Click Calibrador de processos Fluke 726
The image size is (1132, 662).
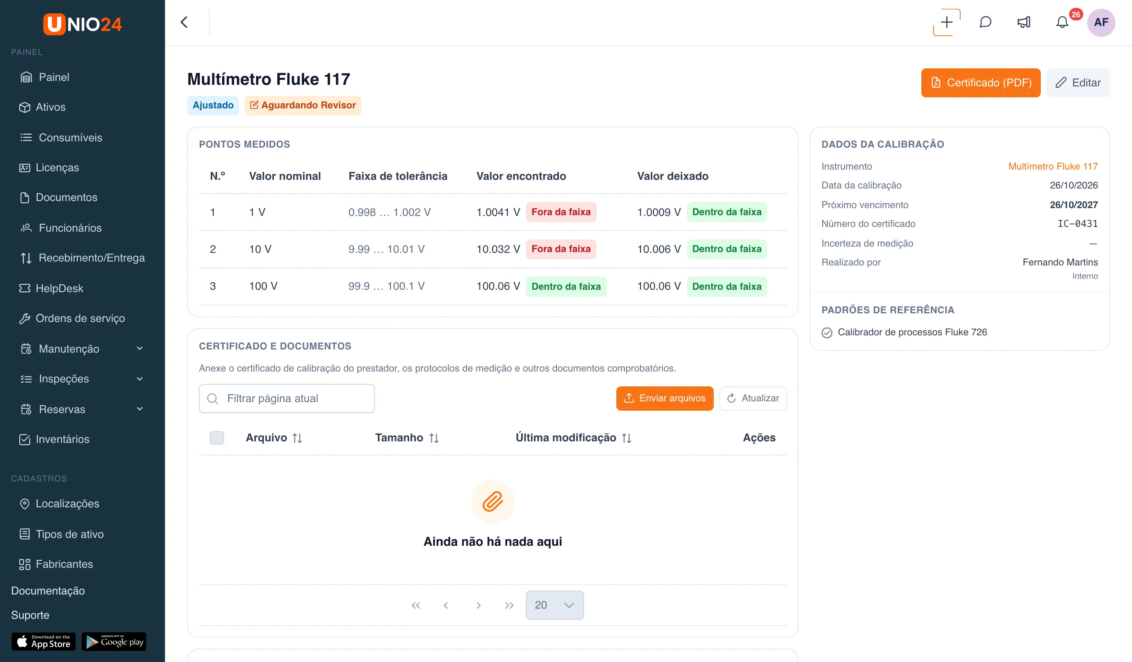pyautogui.click(x=912, y=332)
